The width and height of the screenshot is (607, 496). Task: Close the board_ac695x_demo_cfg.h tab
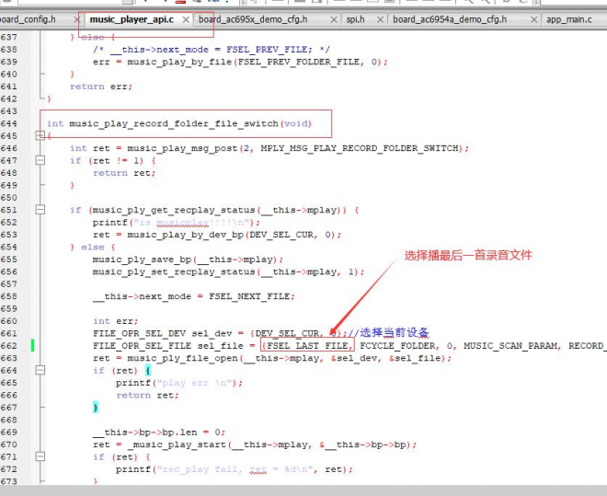click(333, 19)
